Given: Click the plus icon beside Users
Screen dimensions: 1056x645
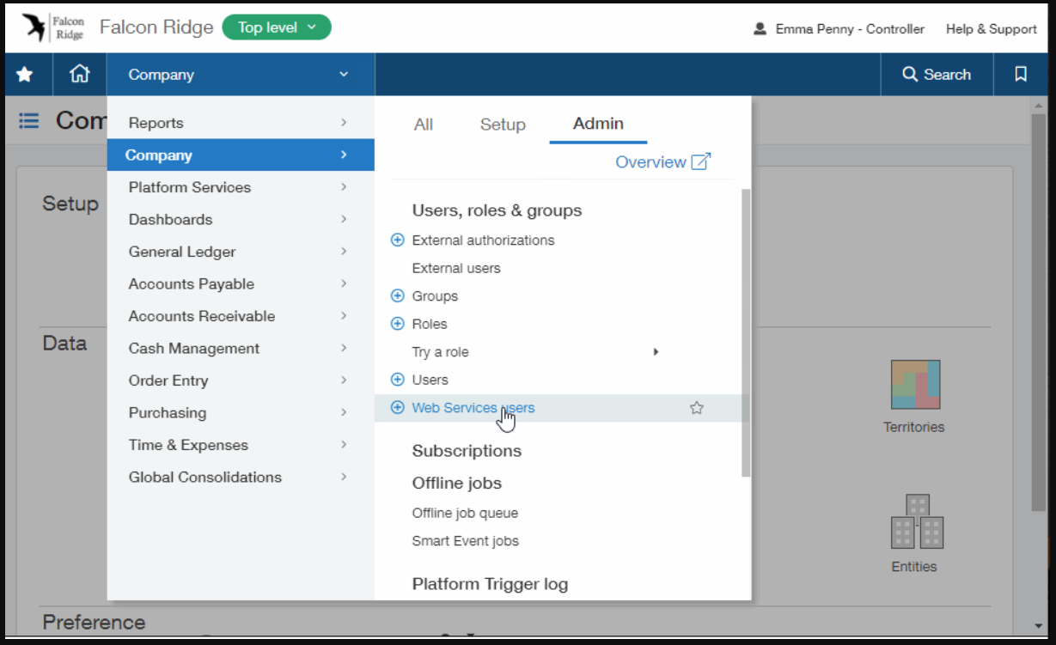Looking at the screenshot, I should (397, 380).
